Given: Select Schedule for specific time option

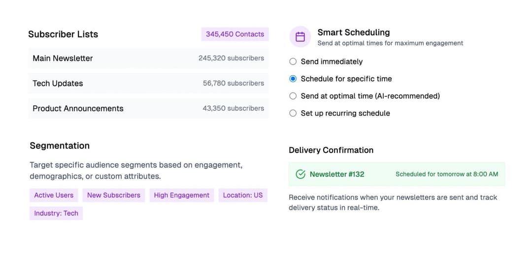Looking at the screenshot, I should point(293,79).
